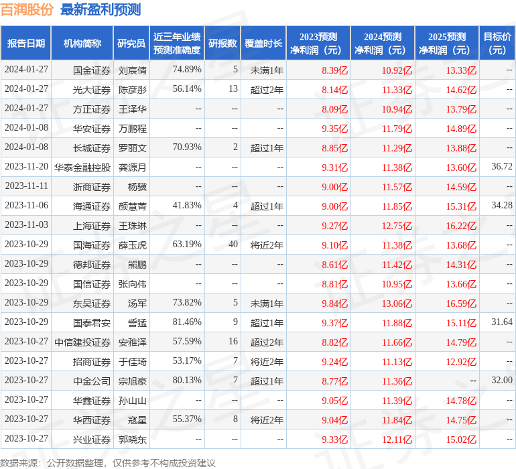Click the 数据来源 footer note
The width and height of the screenshot is (516, 469).
108,463
